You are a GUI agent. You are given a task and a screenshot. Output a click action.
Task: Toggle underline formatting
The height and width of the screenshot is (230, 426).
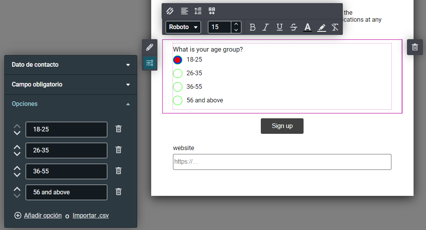pos(279,27)
